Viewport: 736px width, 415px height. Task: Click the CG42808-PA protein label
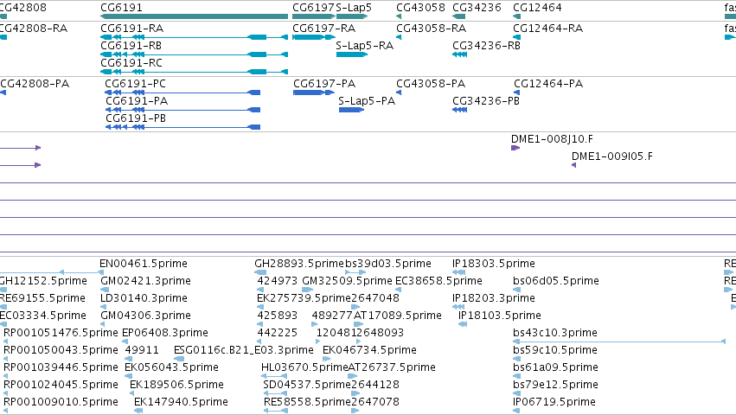click(x=35, y=84)
